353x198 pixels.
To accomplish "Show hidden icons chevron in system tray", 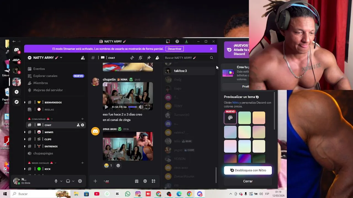I will pyautogui.click(x=231, y=194).
